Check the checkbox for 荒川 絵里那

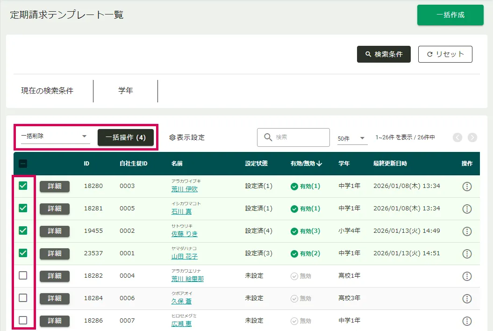23,275
